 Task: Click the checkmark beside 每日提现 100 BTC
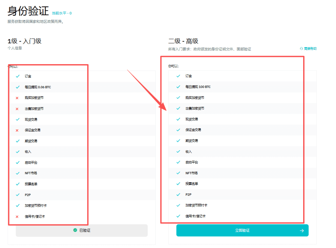pos(178,87)
